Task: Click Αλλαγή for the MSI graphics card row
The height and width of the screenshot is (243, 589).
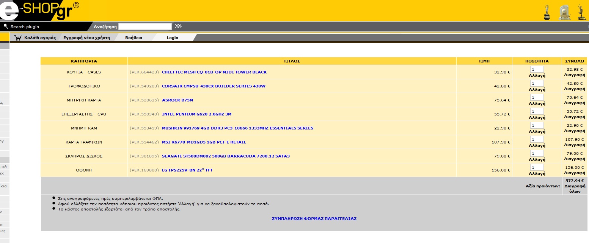Action: pyautogui.click(x=537, y=145)
